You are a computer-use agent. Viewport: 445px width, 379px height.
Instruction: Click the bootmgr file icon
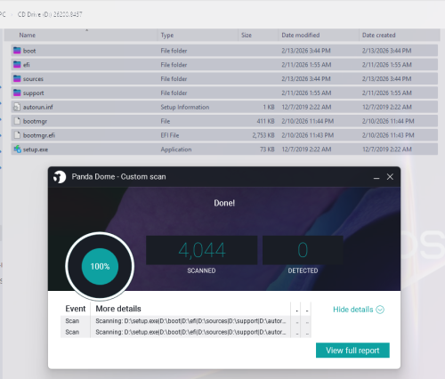coord(17,121)
